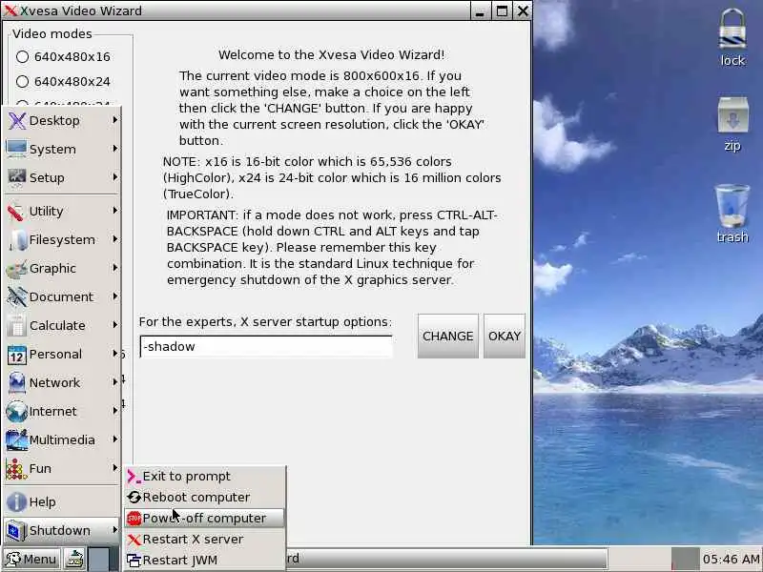Click the taskbar clock showing 05:46 AM
The image size is (763, 572).
[x=731, y=560]
